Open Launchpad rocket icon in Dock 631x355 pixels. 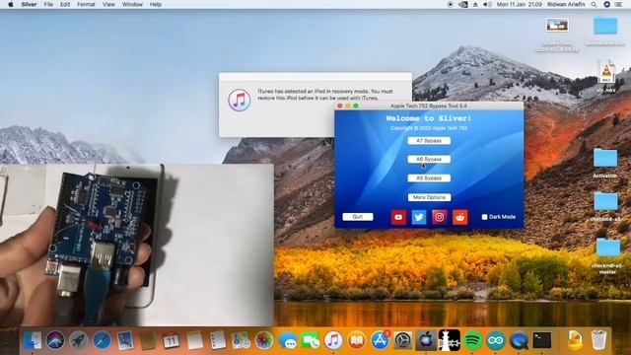[79, 340]
